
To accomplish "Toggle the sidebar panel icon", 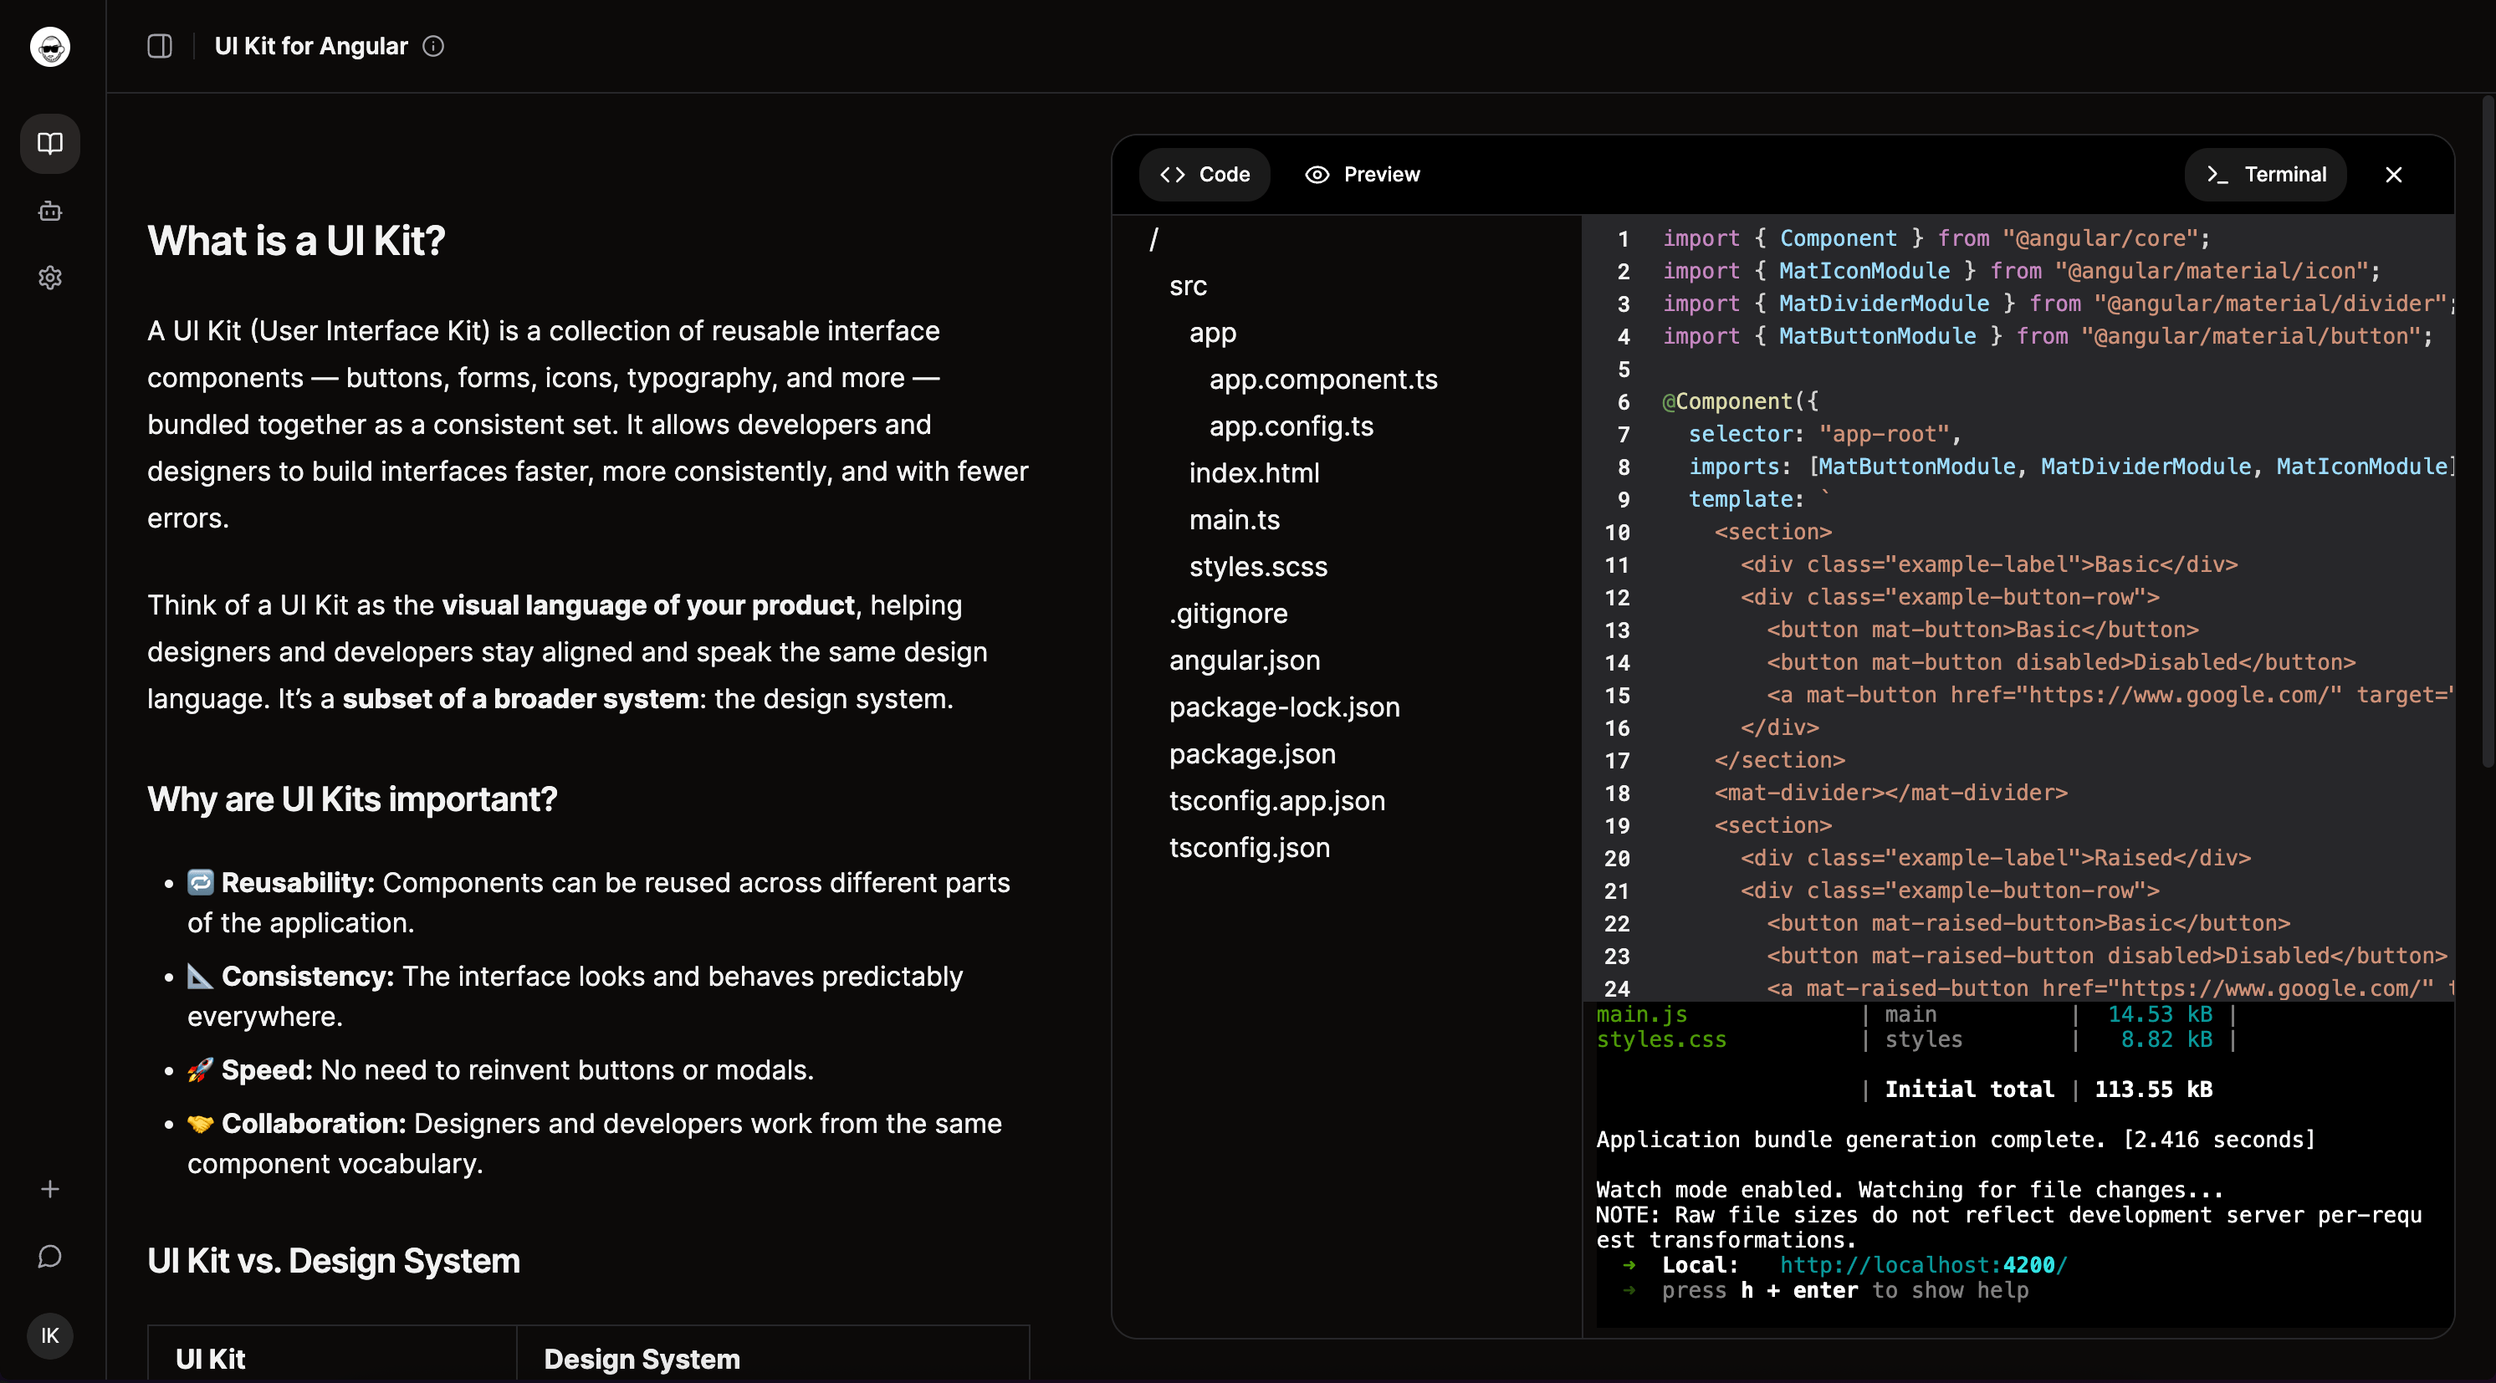I will [160, 47].
